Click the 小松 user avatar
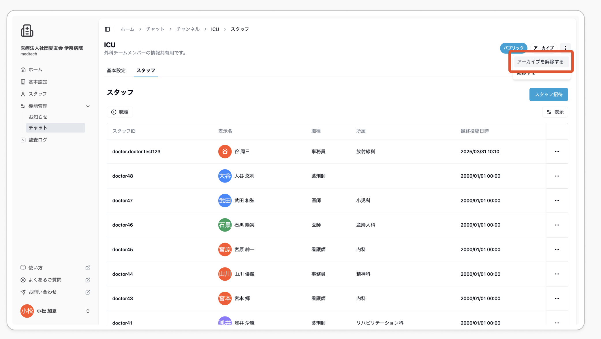This screenshot has width=601, height=339. (x=27, y=311)
